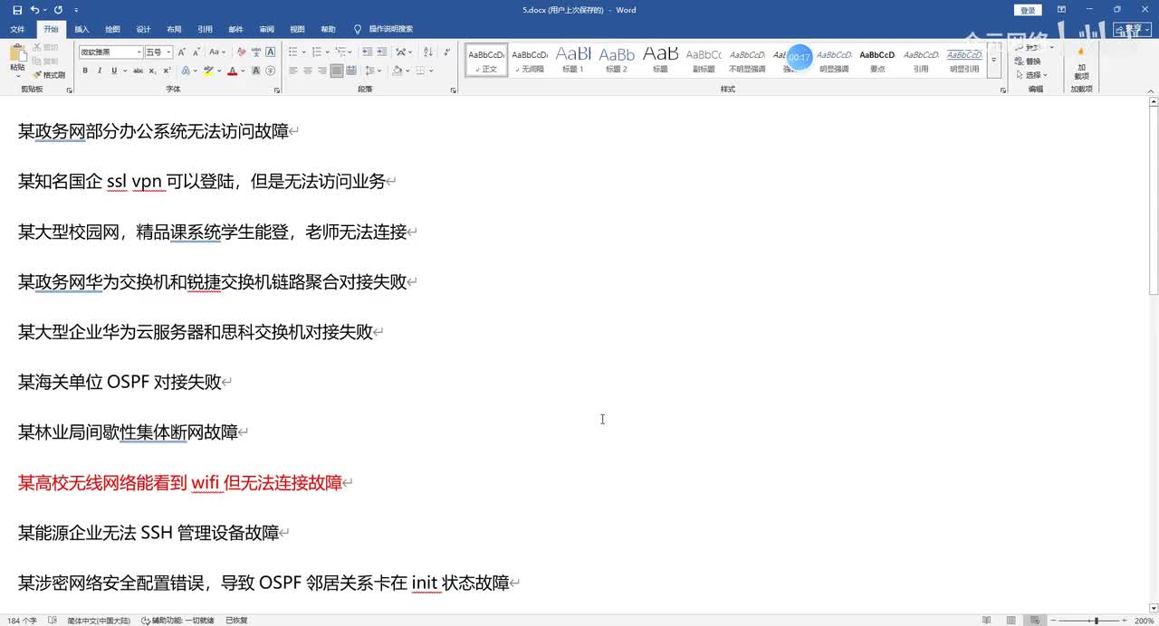Click the distributed alignment icon
Viewport: 1159px width, 626px height.
[351, 71]
